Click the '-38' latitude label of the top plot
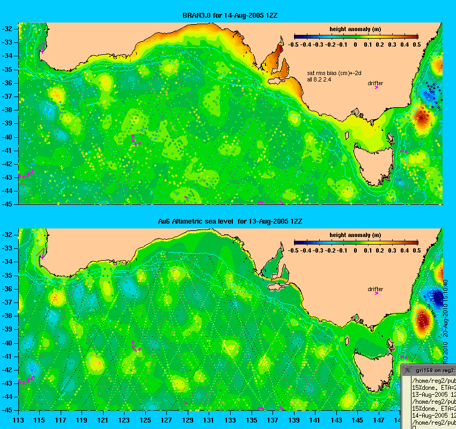456x429 pixels. click(8, 110)
